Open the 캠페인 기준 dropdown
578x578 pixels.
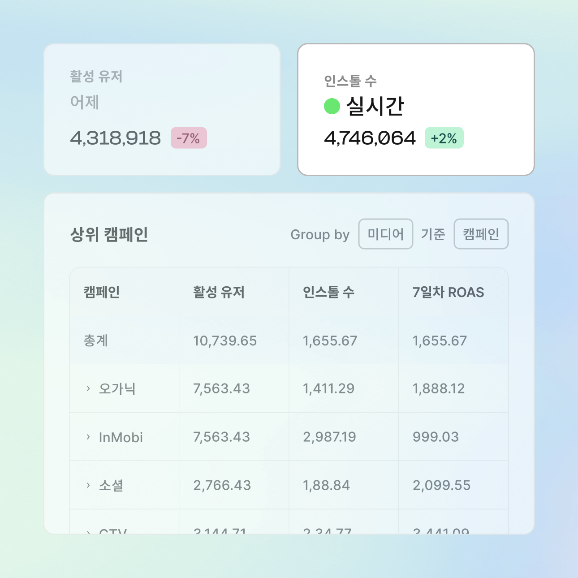point(481,234)
